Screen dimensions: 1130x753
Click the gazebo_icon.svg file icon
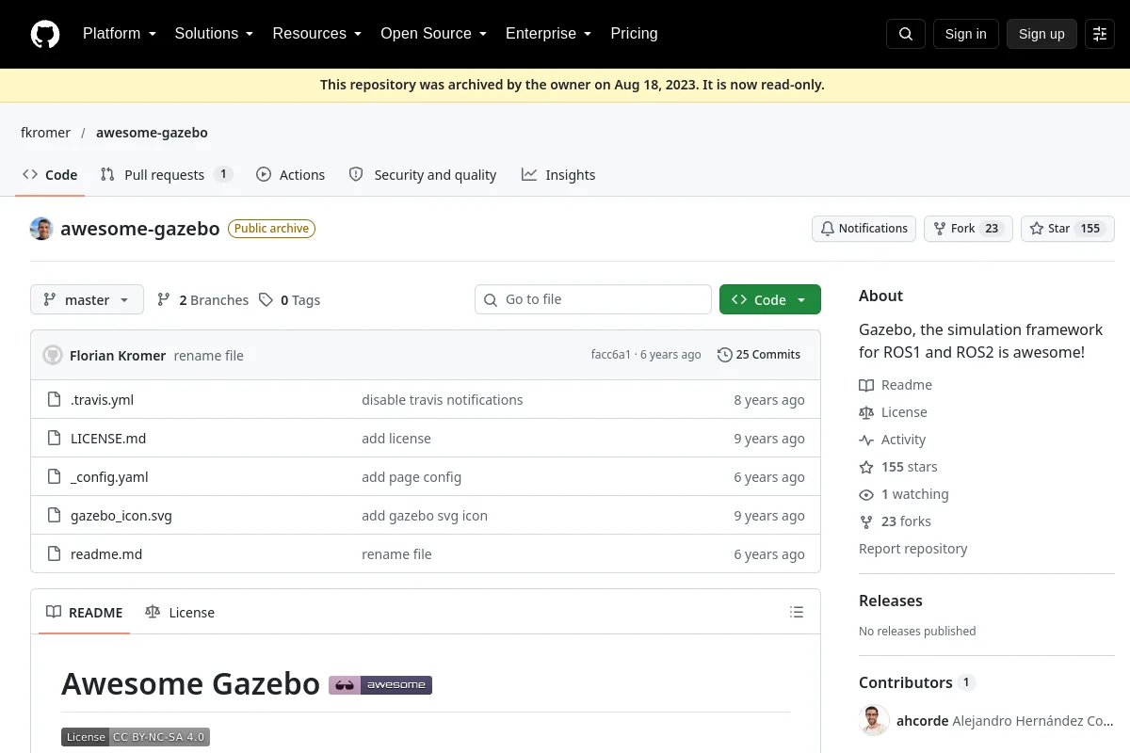point(54,516)
